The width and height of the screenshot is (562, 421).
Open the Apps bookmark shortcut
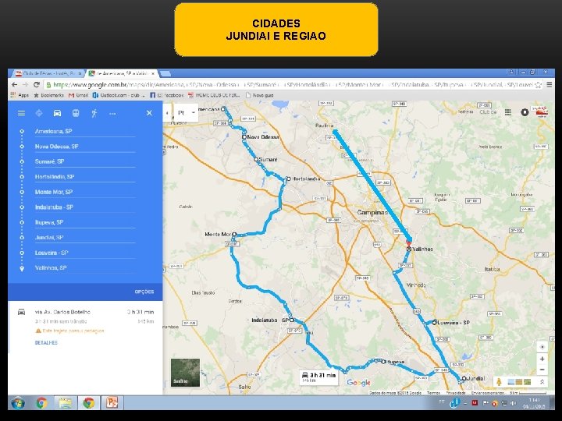click(20, 95)
